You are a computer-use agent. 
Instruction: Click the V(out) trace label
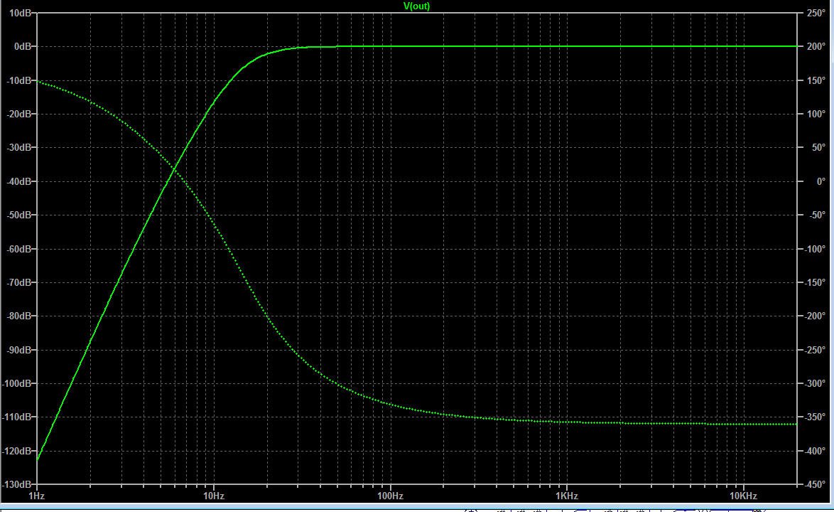[x=416, y=6]
